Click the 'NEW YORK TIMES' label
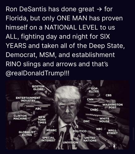This screenshot has width=135, height=154. pos(42,120)
